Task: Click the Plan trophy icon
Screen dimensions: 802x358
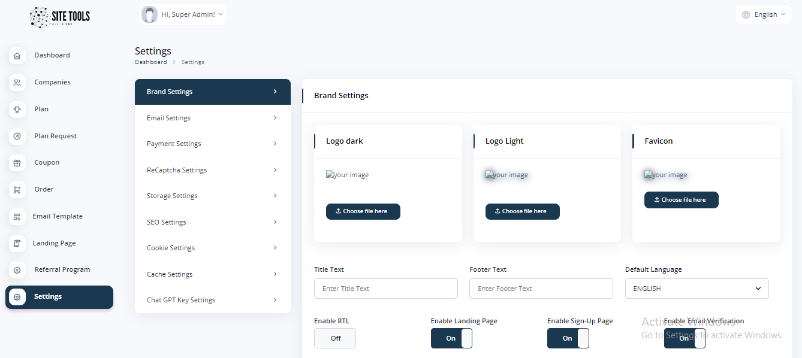Action: pyautogui.click(x=17, y=110)
